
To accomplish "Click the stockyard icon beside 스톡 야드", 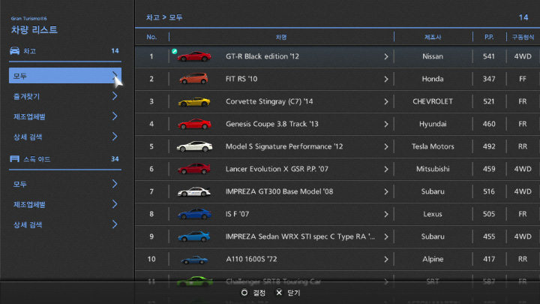I will click(15, 159).
